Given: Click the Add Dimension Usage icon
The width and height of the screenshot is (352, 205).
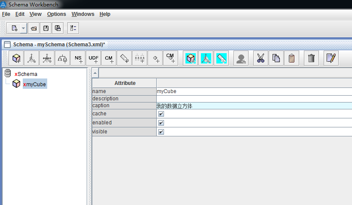Looking at the screenshot, I should tap(47, 58).
